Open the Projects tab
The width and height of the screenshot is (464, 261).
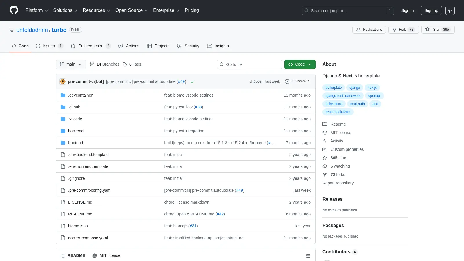[x=158, y=46]
